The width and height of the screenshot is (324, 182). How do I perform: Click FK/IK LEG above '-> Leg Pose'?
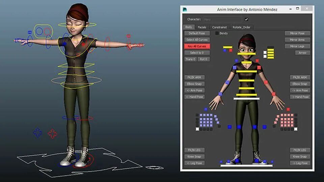click(300, 150)
